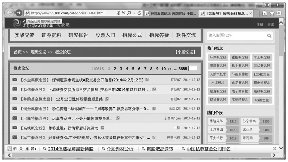Screen dimensions: 288x162
Task: Open browser tools gear icon
Action: coord(279,13)
